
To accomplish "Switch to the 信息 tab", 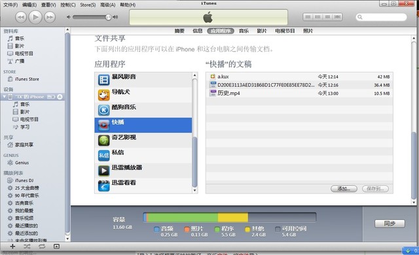I will (x=198, y=31).
